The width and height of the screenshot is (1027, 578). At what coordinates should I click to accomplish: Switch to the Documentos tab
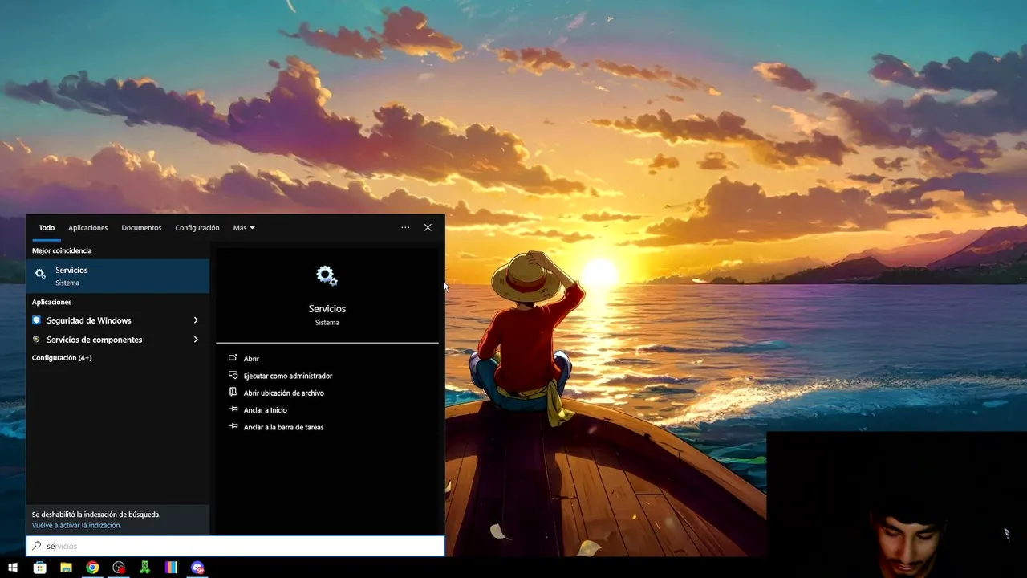pyautogui.click(x=141, y=228)
